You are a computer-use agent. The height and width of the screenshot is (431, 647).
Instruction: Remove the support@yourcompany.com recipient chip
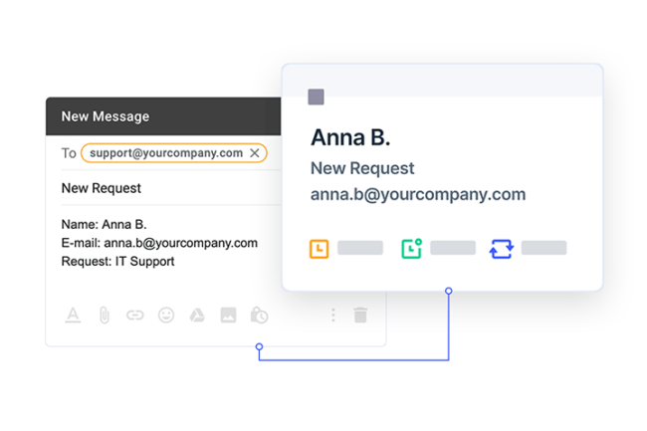(255, 153)
